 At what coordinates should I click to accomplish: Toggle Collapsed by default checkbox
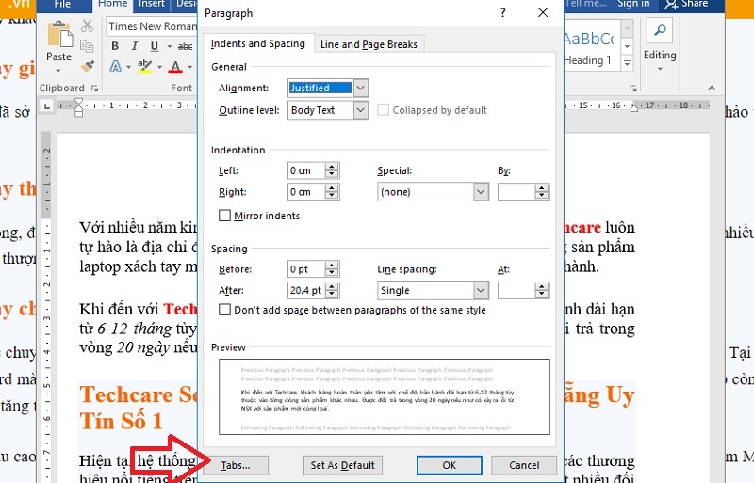(384, 110)
